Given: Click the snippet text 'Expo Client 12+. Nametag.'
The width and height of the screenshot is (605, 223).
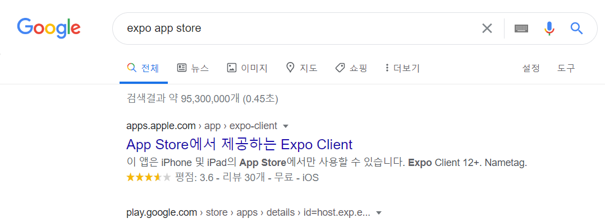Looking at the screenshot, I should [x=467, y=163].
